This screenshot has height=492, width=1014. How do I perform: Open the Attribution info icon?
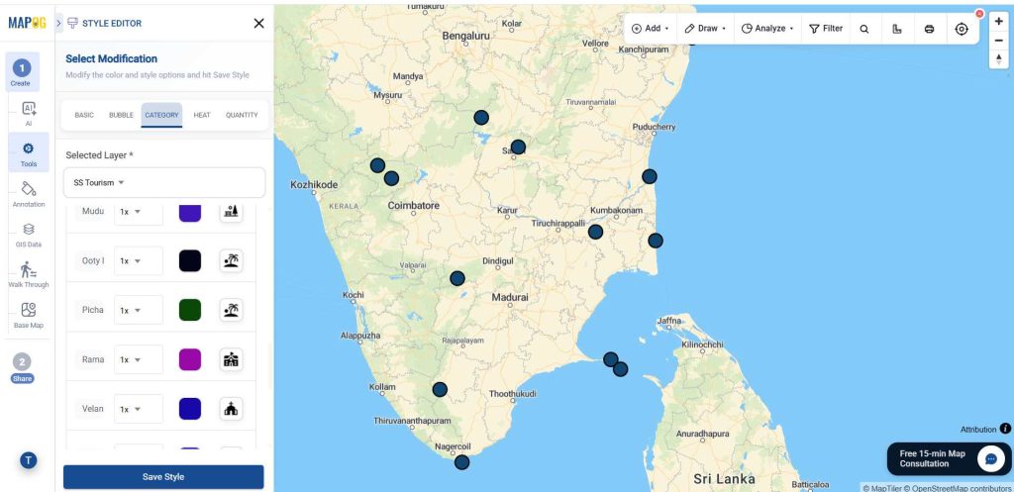pyautogui.click(x=1005, y=429)
